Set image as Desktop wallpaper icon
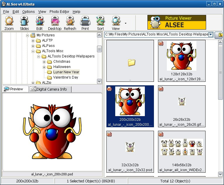Image resolution: width=224 pixels, height=185 pixels. (55, 23)
